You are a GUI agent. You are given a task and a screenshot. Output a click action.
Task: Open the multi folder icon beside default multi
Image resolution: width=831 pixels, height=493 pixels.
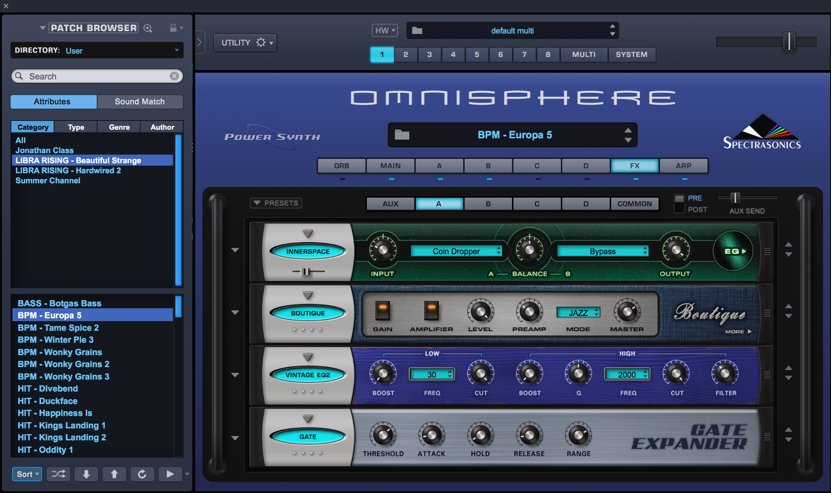coord(417,31)
